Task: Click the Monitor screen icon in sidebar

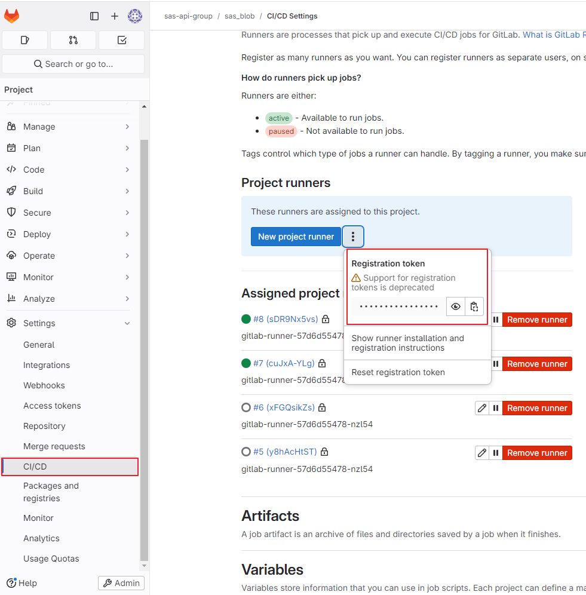Action: 11,277
